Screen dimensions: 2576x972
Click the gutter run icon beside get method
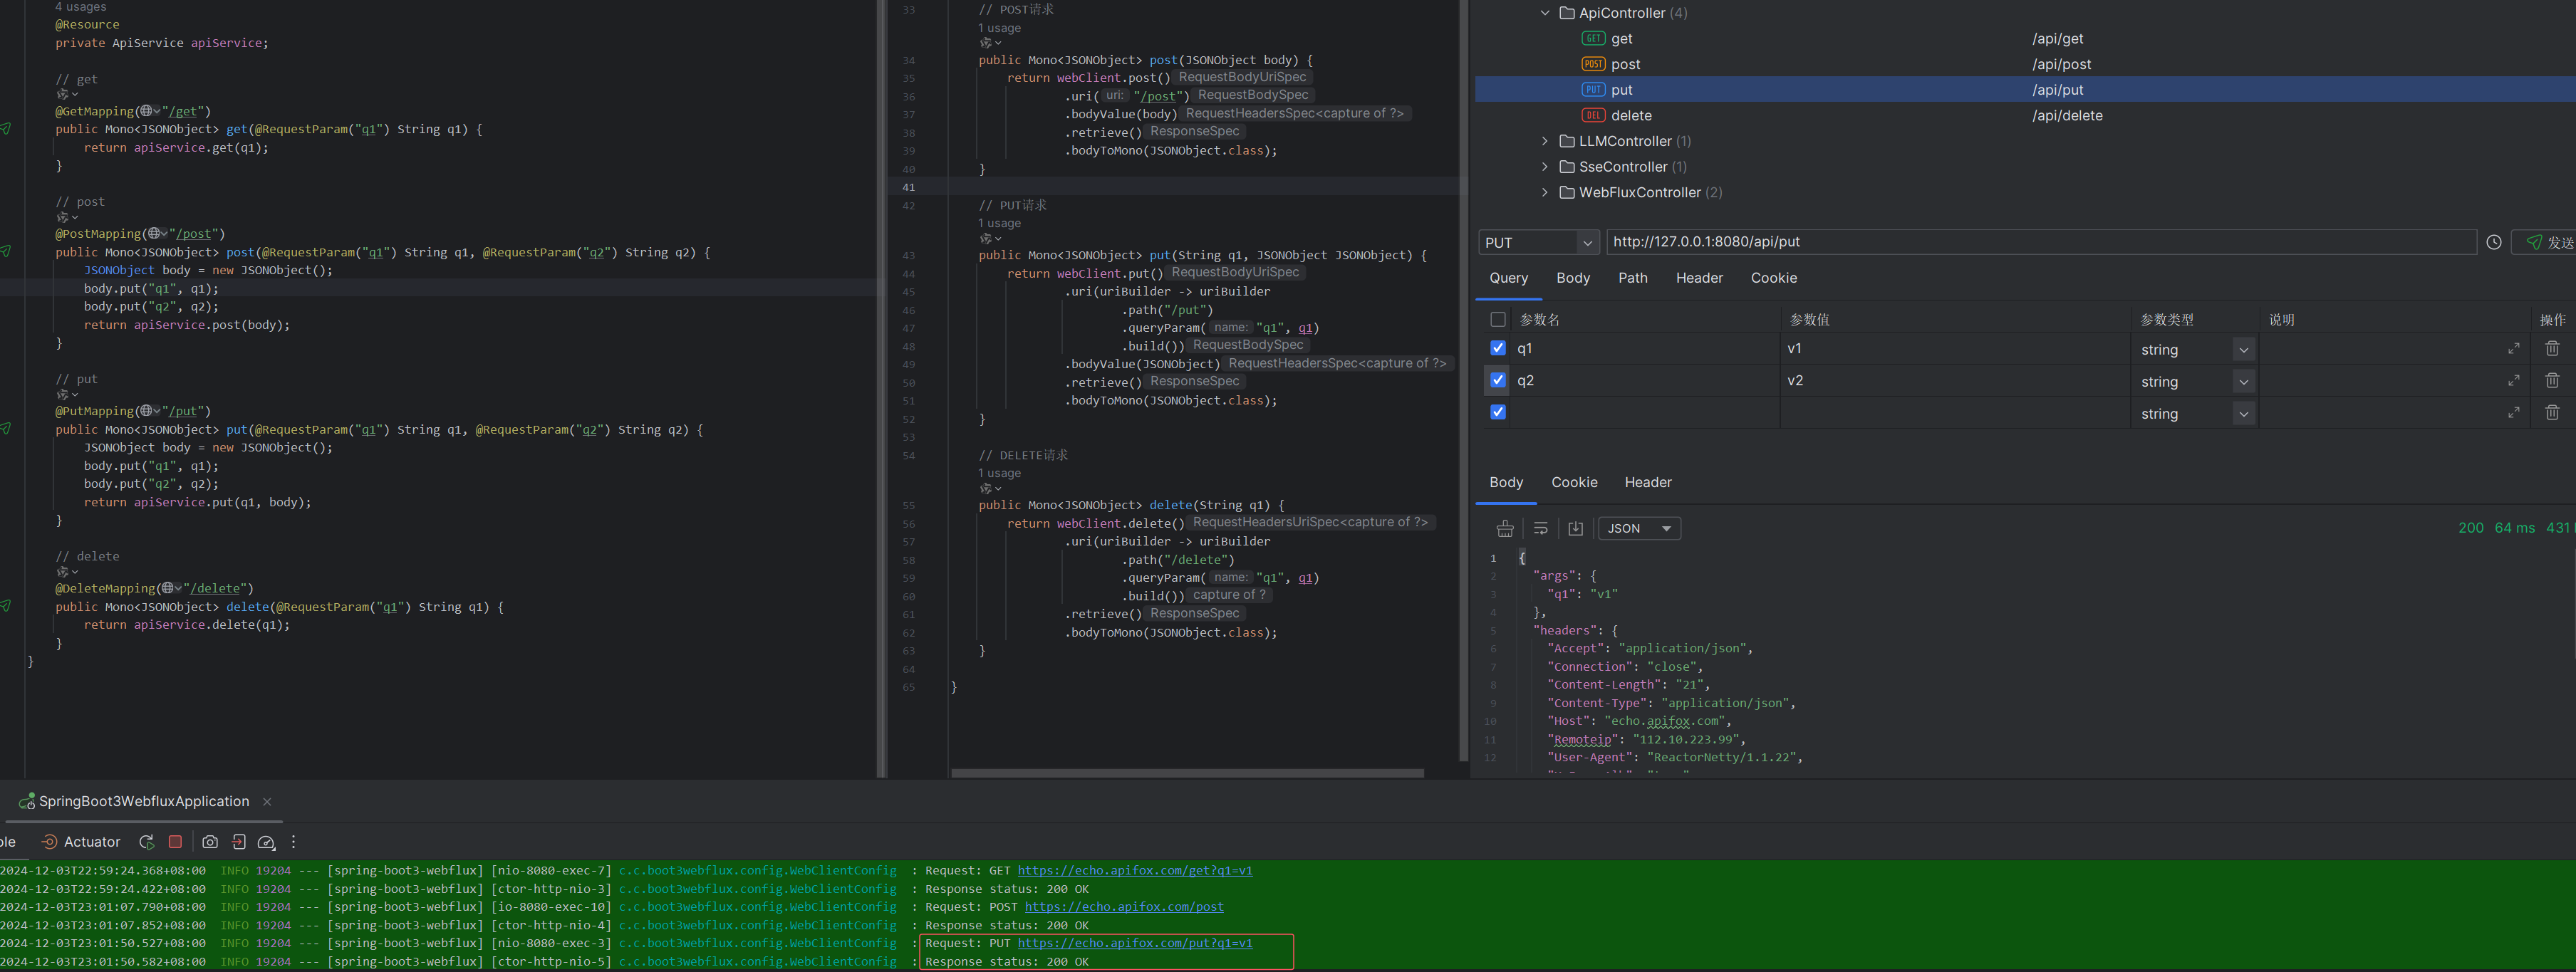tap(5, 129)
